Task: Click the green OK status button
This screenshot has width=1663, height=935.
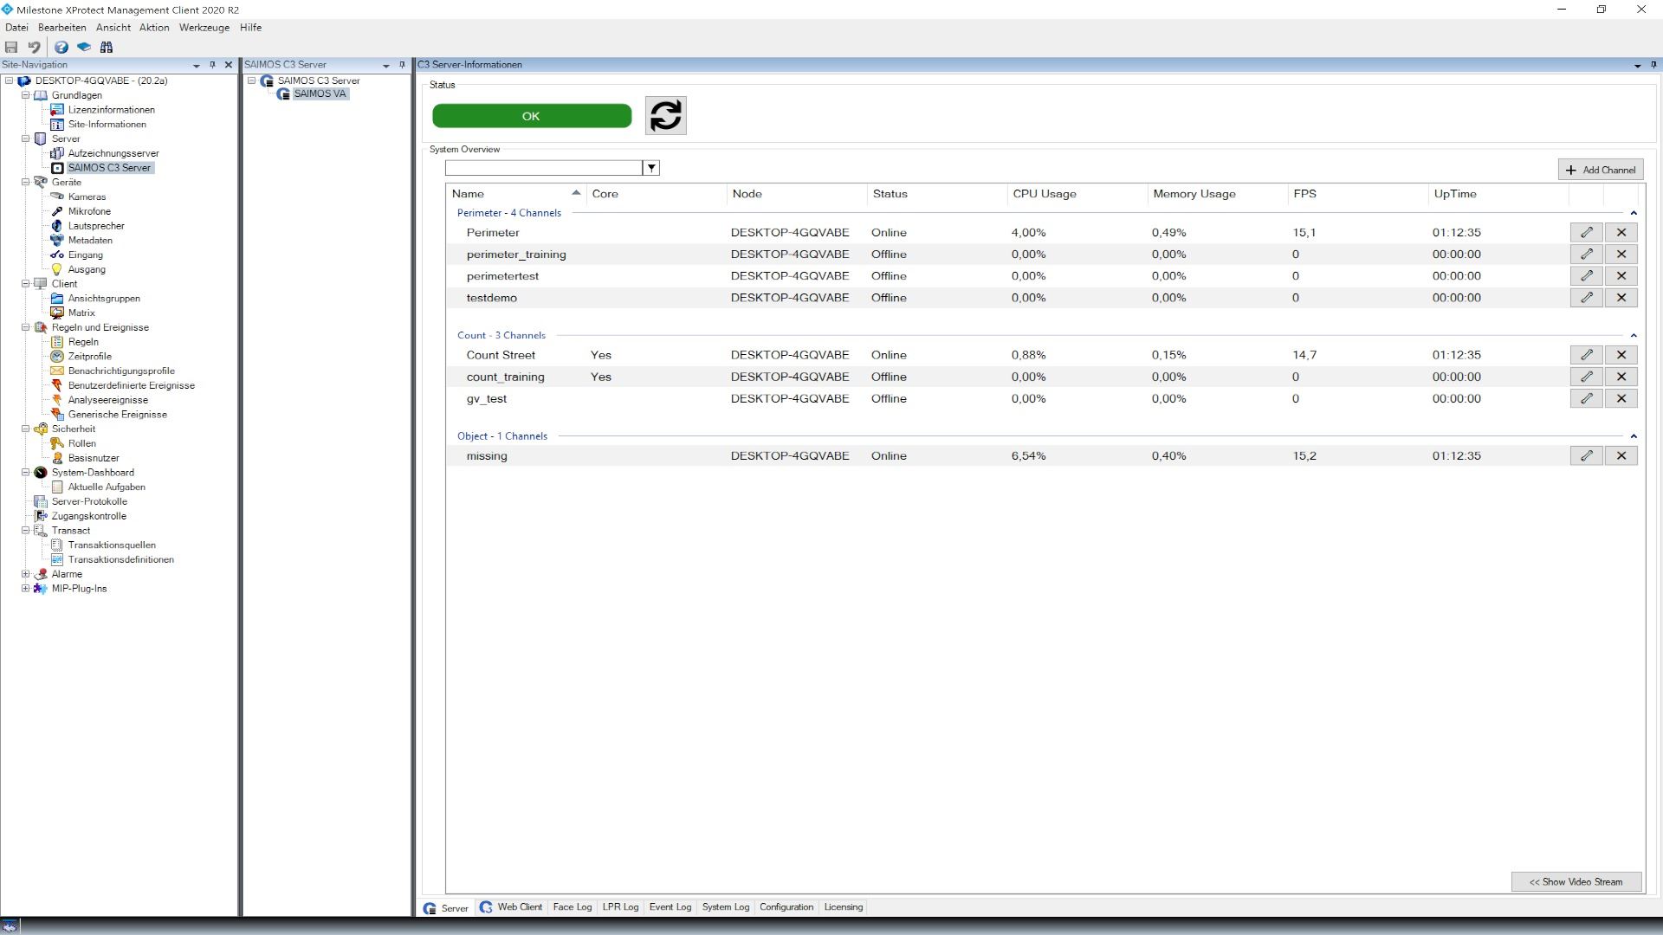Action: coord(532,116)
